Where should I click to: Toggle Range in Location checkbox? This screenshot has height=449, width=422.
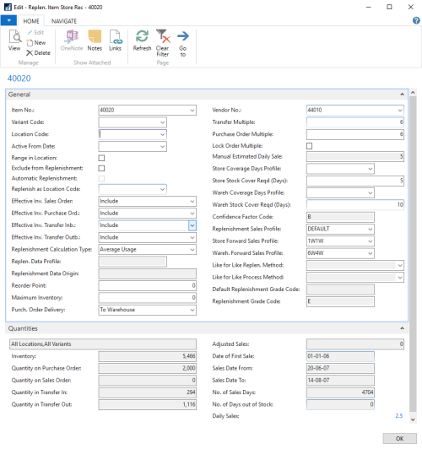(x=101, y=158)
